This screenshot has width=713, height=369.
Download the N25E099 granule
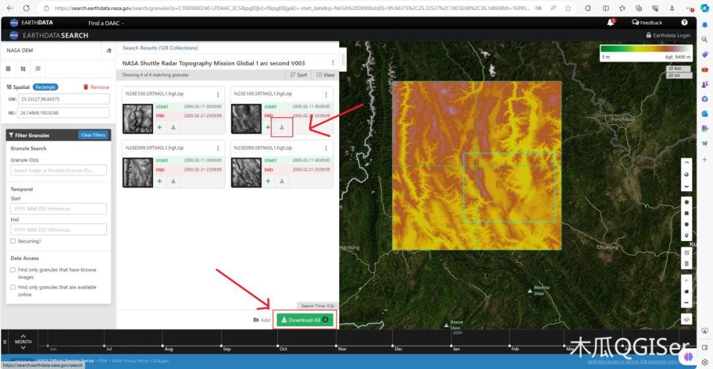(282, 181)
